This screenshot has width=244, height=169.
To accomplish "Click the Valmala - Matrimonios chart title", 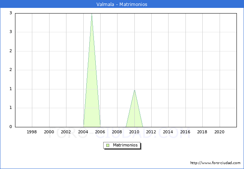I will click(122, 4).
